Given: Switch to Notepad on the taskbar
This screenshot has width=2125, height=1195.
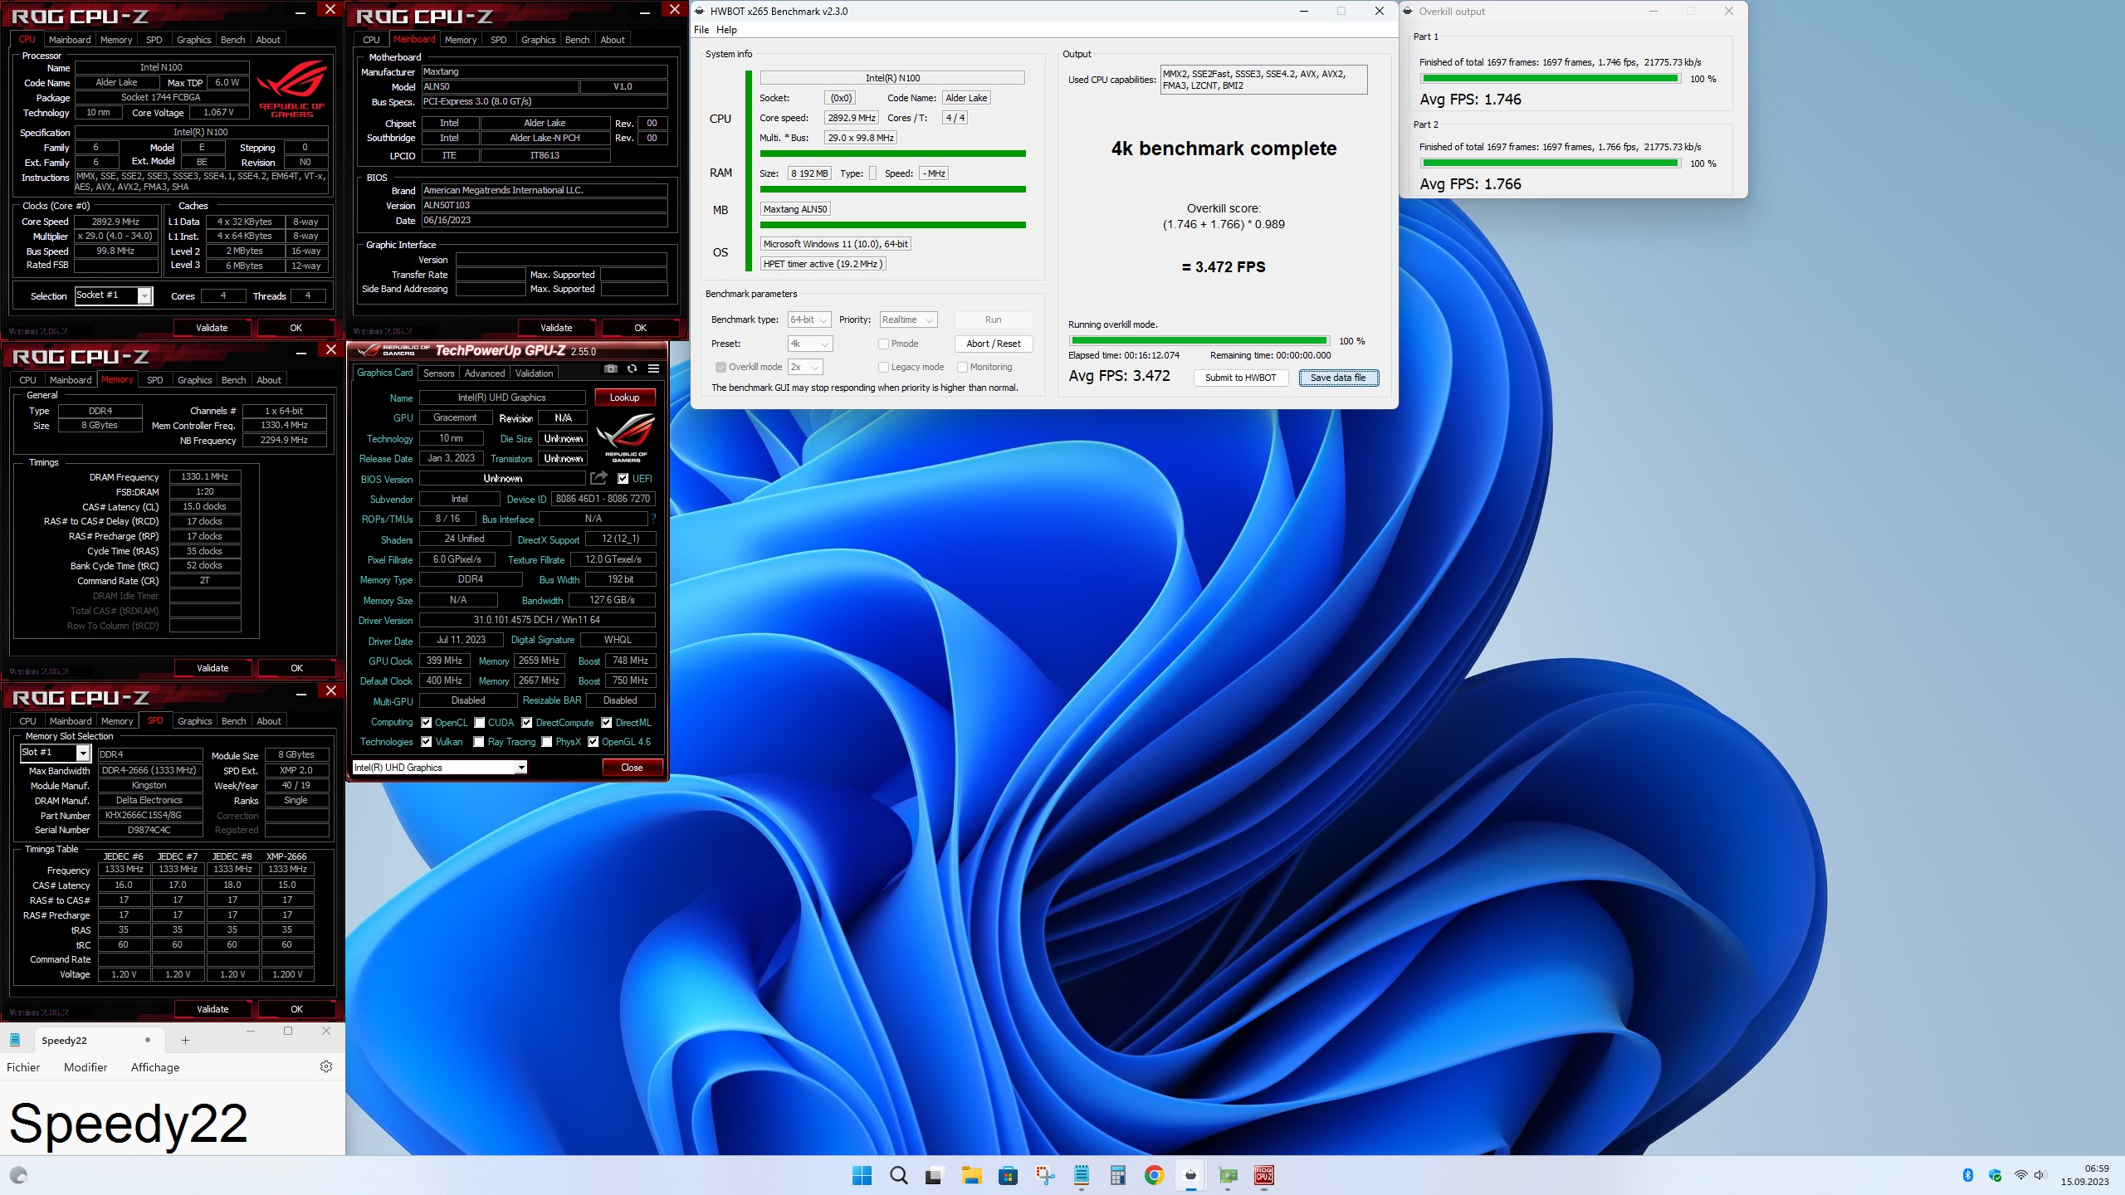Looking at the screenshot, I should pyautogui.click(x=1081, y=1175).
